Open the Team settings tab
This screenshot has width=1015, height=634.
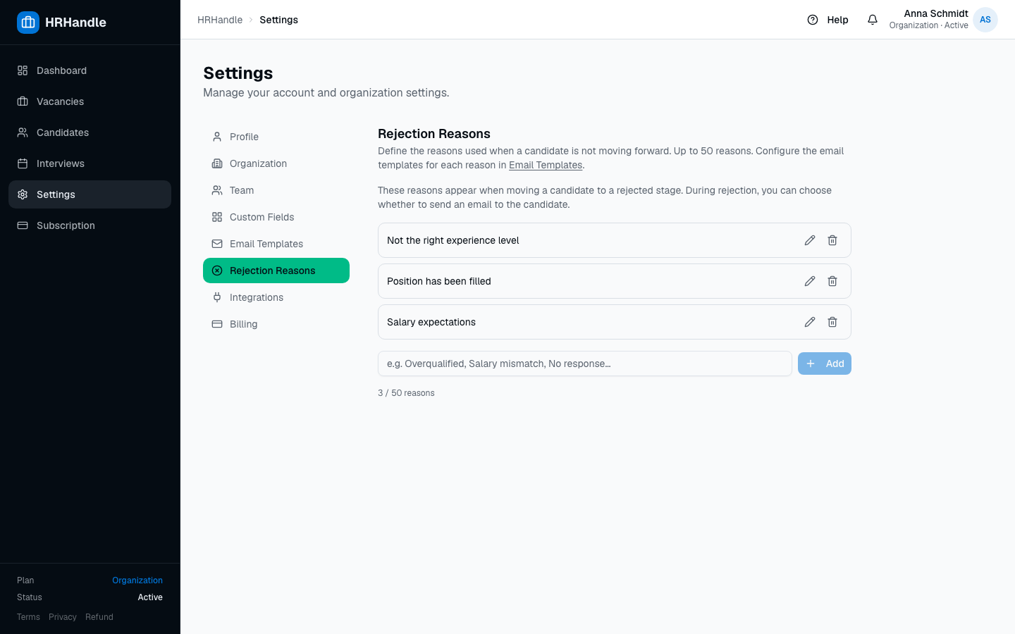276,190
